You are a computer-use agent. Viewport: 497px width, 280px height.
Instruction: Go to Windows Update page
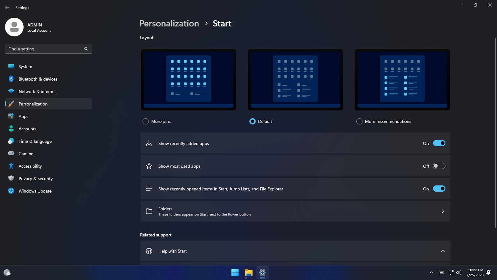(x=48, y=191)
